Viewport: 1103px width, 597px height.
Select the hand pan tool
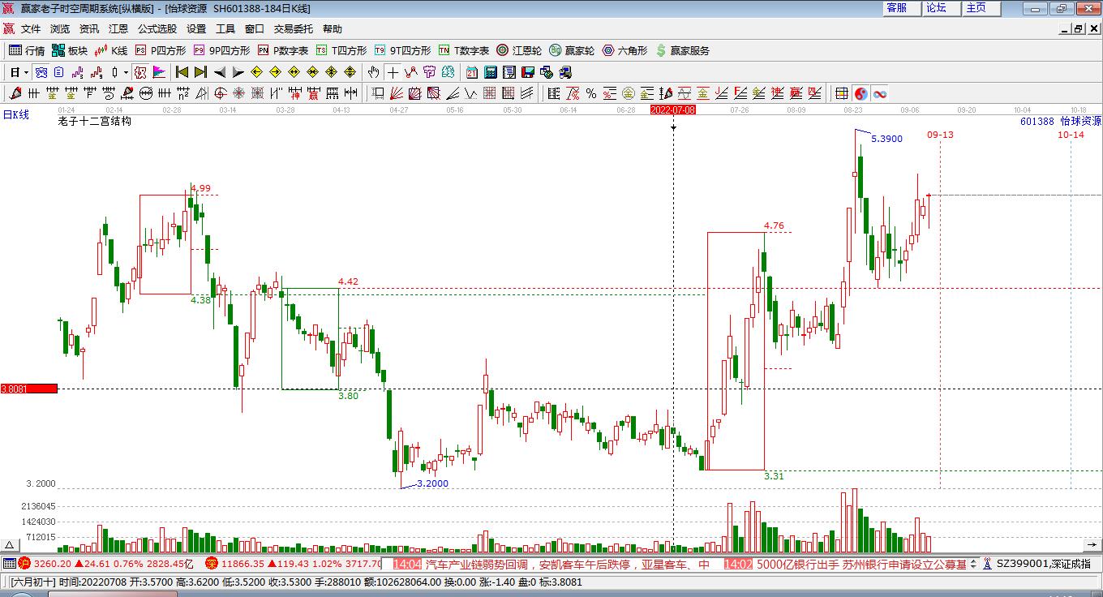pos(373,72)
